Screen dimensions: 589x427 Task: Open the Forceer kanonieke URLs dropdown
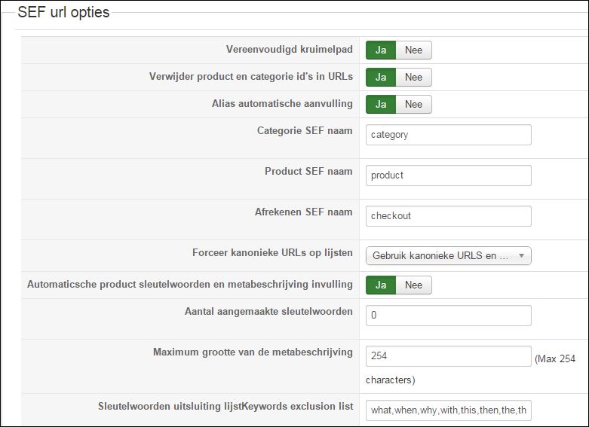pyautogui.click(x=440, y=256)
